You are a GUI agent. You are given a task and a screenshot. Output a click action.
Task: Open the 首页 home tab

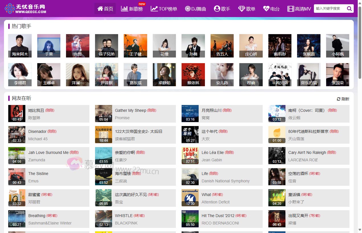(x=105, y=9)
